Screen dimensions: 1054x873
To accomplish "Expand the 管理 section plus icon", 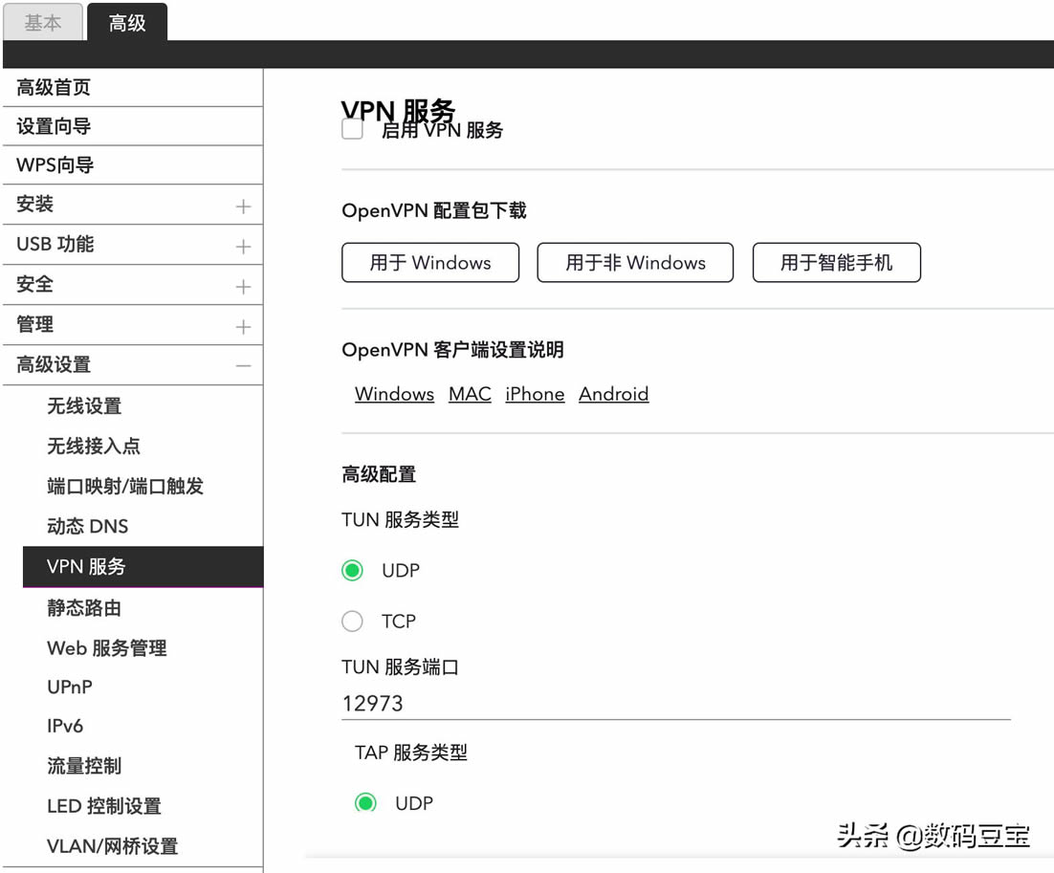I will (243, 327).
